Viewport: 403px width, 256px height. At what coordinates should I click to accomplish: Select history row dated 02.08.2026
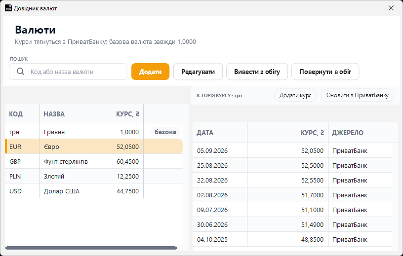click(292, 195)
